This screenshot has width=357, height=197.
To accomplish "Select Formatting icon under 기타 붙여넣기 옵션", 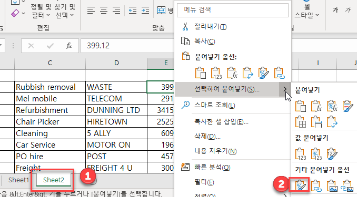I will pos(301,185).
